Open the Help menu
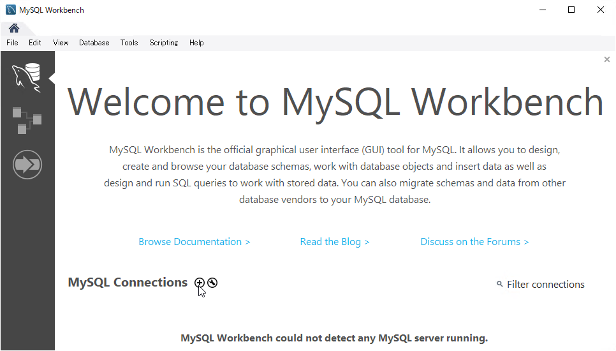Viewport: 616px width, 351px height. point(196,43)
